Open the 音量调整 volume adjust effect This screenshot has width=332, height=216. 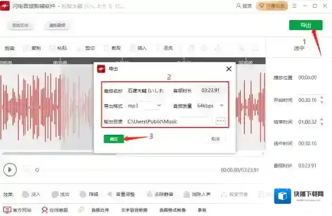click(x=121, y=194)
